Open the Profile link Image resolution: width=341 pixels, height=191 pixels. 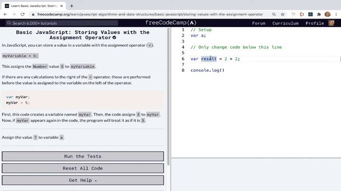[314, 23]
